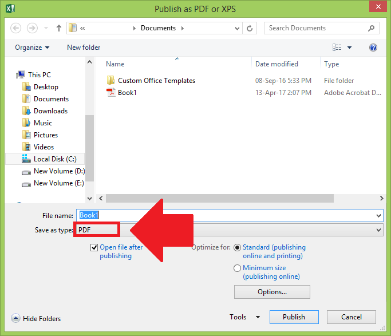The width and height of the screenshot is (391, 336).
Task: Expand the address bar path history dropdown
Action: pos(237,28)
